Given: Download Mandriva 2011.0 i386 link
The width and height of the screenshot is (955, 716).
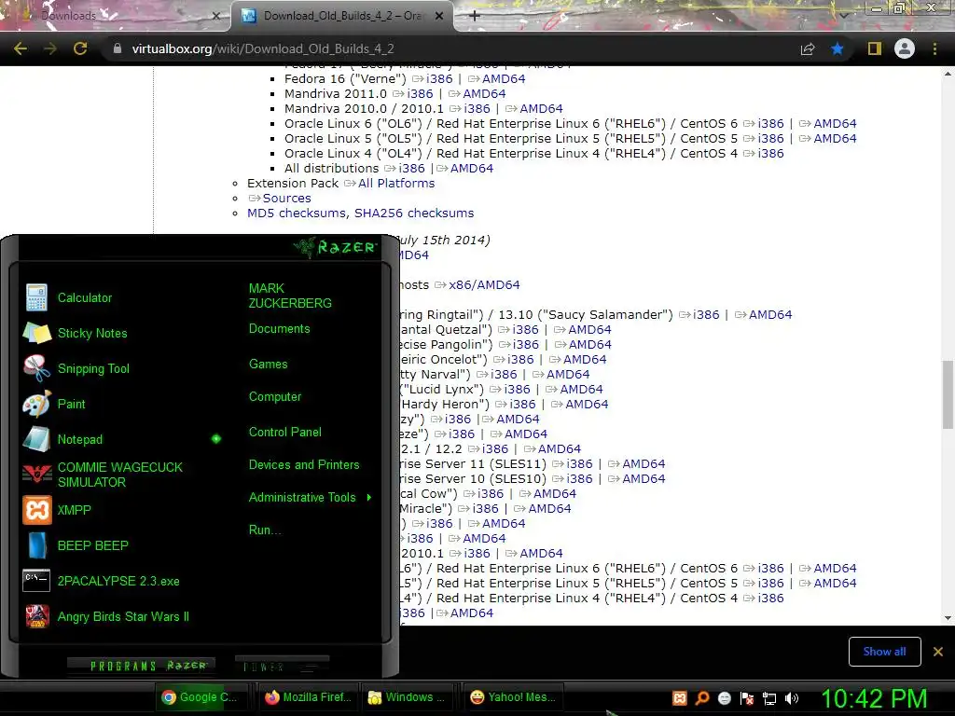Looking at the screenshot, I should point(421,94).
